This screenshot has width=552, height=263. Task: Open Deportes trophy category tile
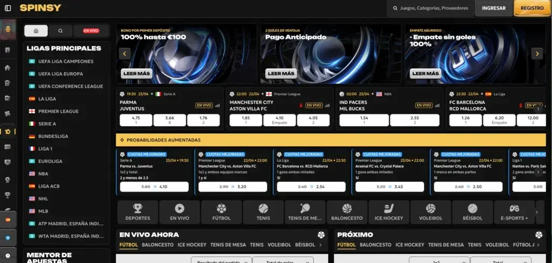(x=137, y=212)
